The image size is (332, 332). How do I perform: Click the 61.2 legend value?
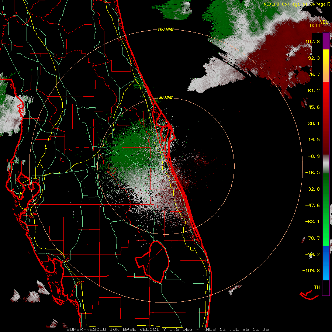pos(314,91)
